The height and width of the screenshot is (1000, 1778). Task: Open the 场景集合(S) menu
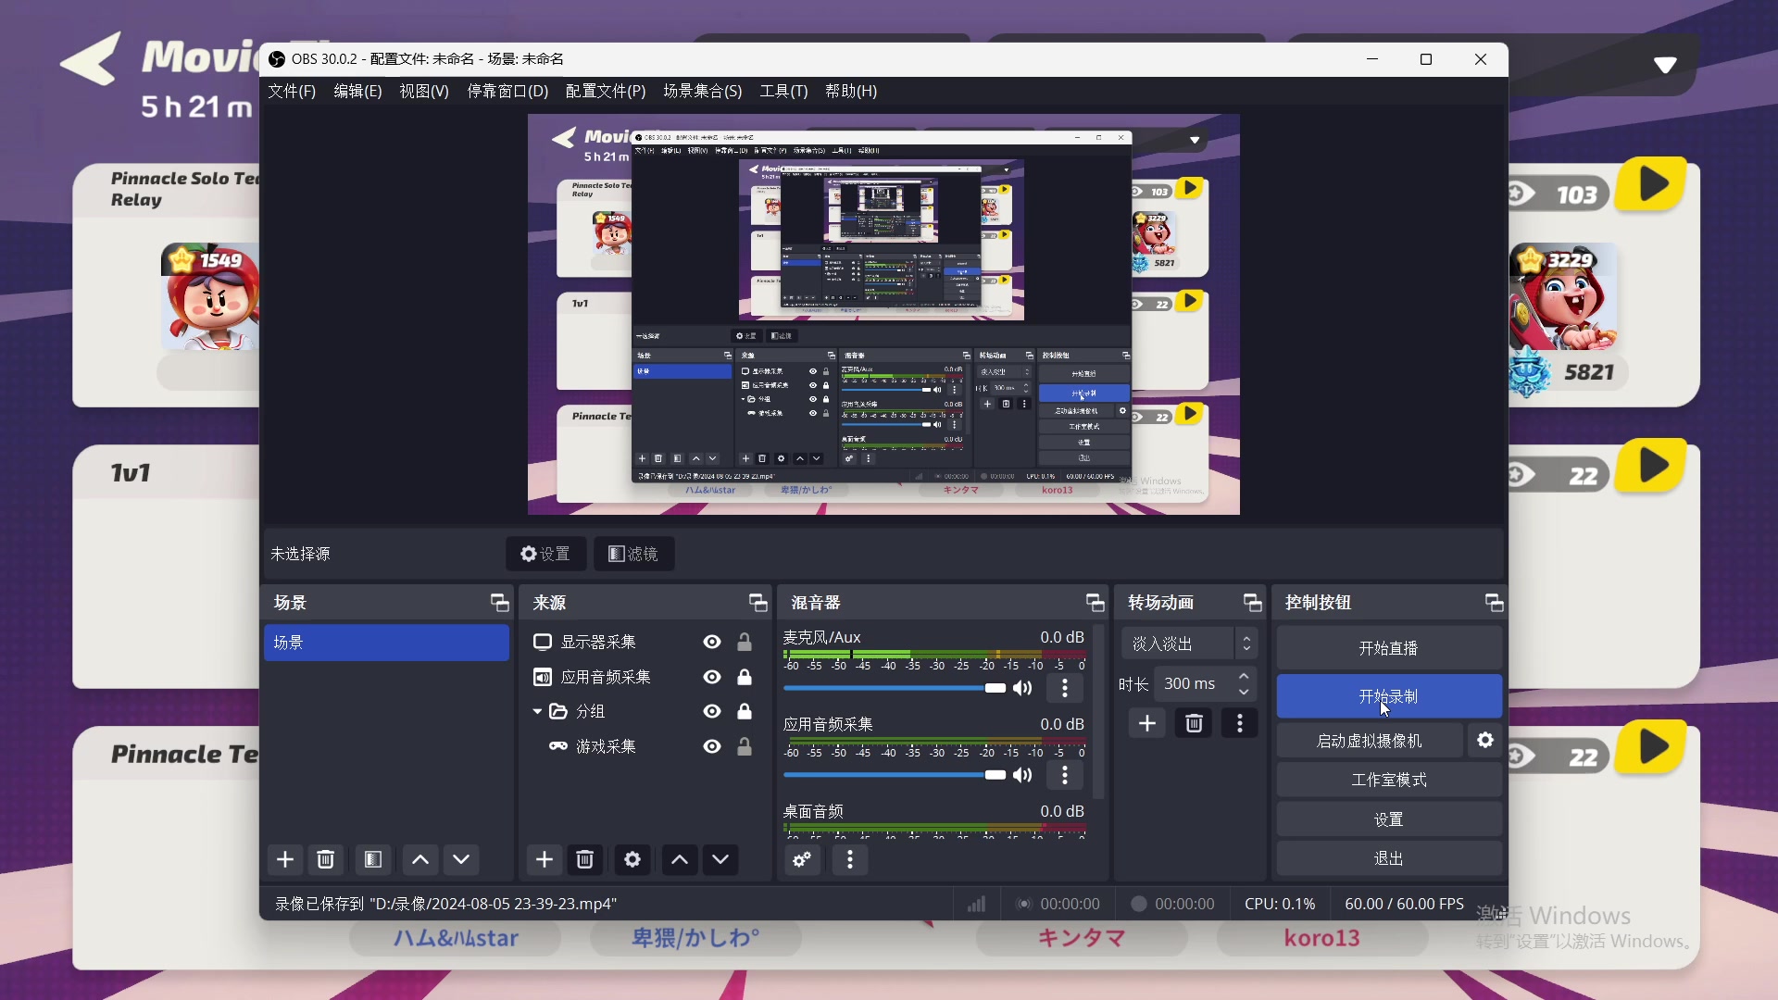703,91
